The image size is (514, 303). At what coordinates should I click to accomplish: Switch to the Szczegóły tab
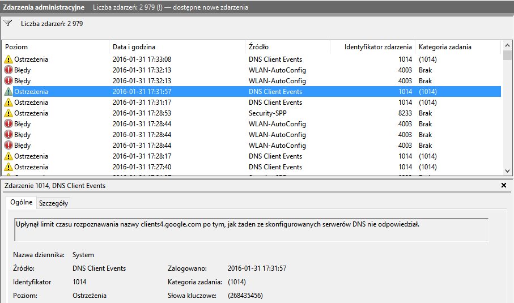(x=54, y=203)
